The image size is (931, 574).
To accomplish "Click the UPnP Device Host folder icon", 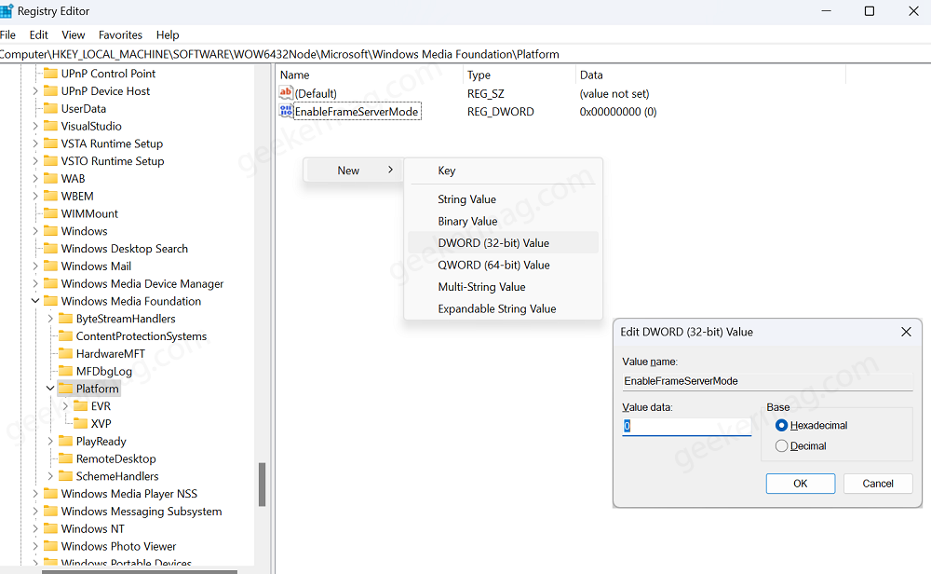I will pyautogui.click(x=51, y=91).
